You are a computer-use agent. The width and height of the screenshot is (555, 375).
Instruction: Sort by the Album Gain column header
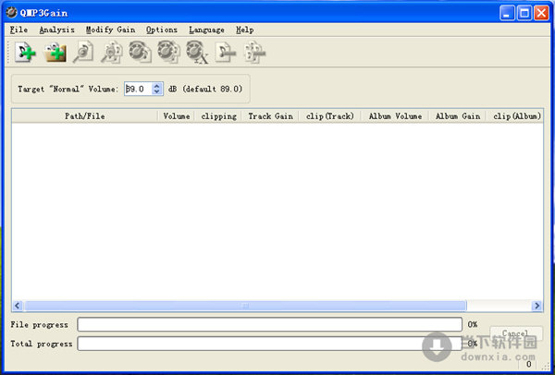coord(458,116)
